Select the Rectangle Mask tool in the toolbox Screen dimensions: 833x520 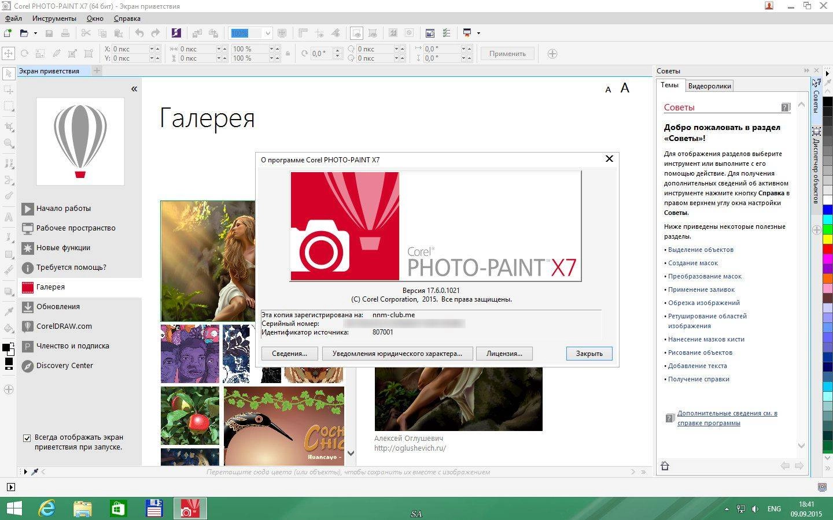coord(9,106)
